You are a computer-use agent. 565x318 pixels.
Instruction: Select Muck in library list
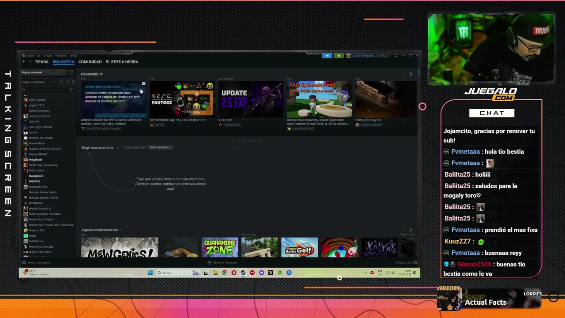point(32,236)
